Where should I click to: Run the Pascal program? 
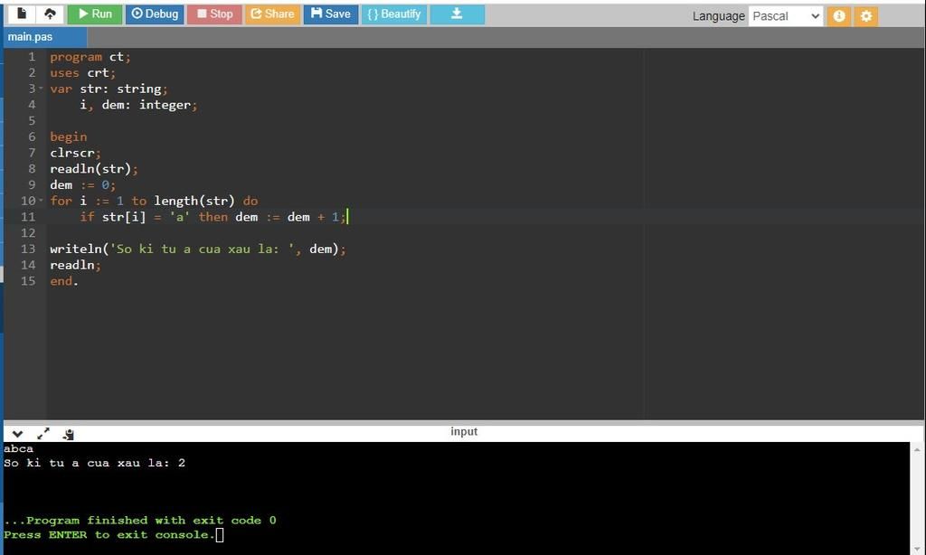(x=94, y=14)
